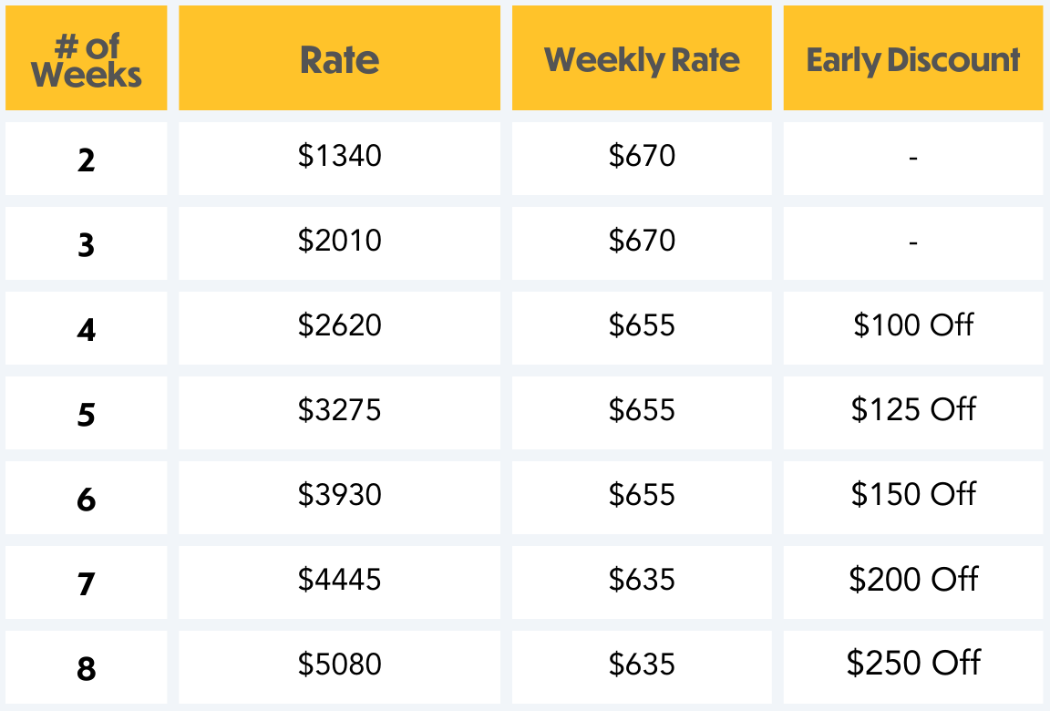
Task: Click the "$150 Off" discount cell
Action: point(913,495)
